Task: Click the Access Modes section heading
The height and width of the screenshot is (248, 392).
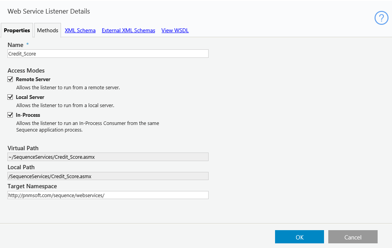Action: [26, 70]
